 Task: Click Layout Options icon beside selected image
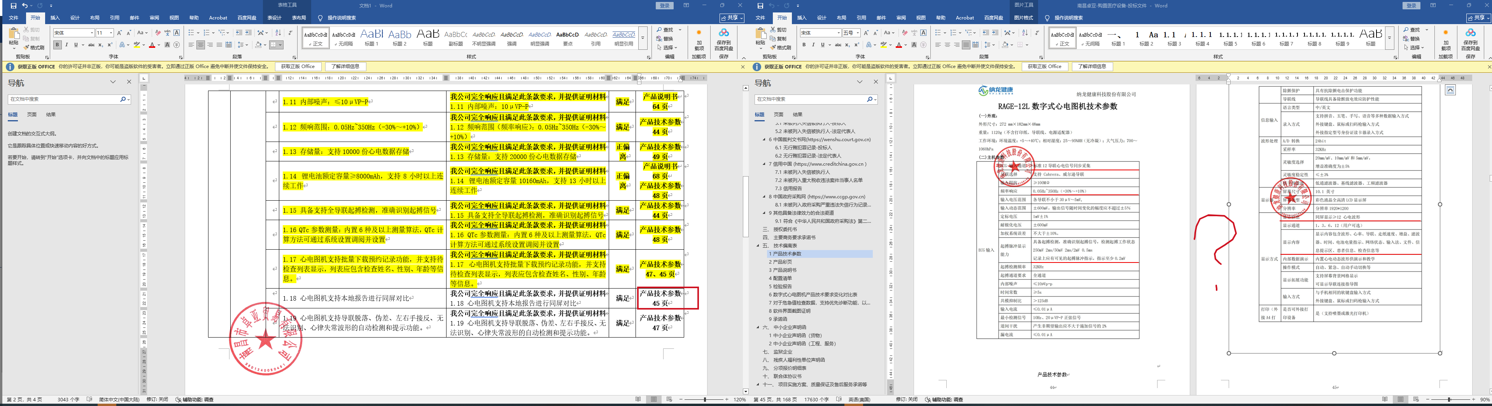coord(1450,90)
